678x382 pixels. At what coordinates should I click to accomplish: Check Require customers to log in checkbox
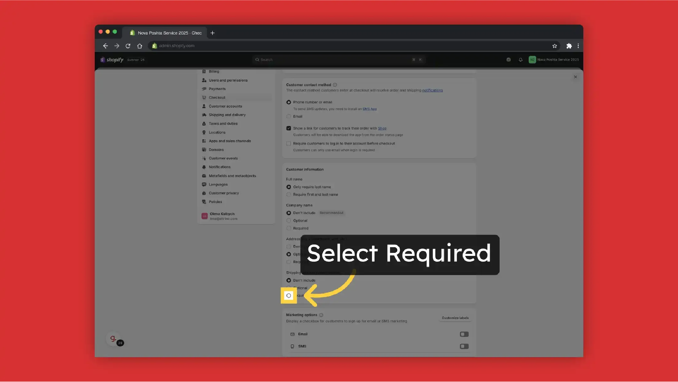(288, 144)
